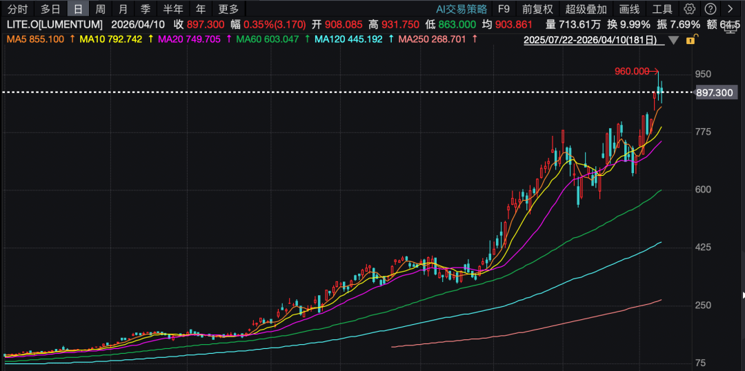The width and height of the screenshot is (745, 371).
Task: Open the chart settings gear icon
Action: pos(689,9)
